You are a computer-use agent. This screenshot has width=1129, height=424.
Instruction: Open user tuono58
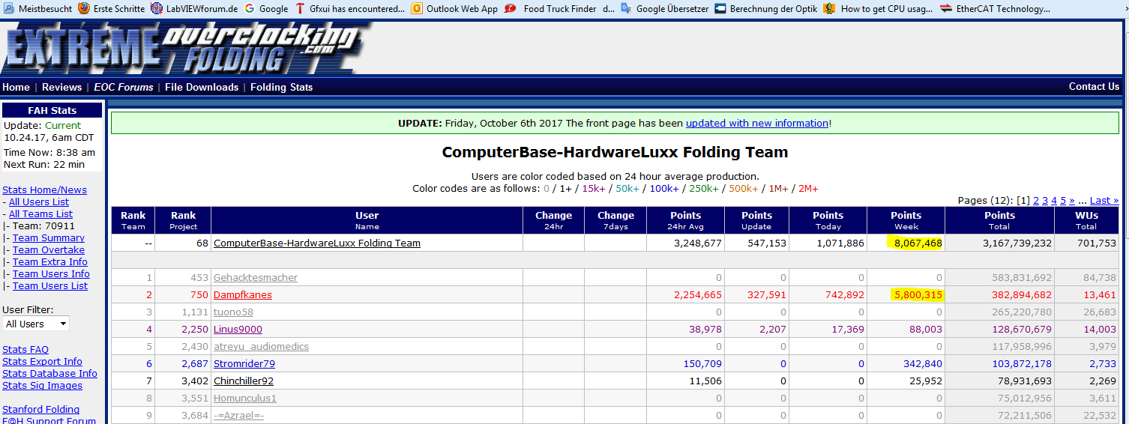233,312
